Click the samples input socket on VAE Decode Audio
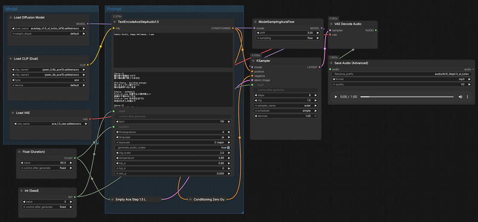Image resolution: width=478 pixels, height=222 pixels. coord(330,30)
